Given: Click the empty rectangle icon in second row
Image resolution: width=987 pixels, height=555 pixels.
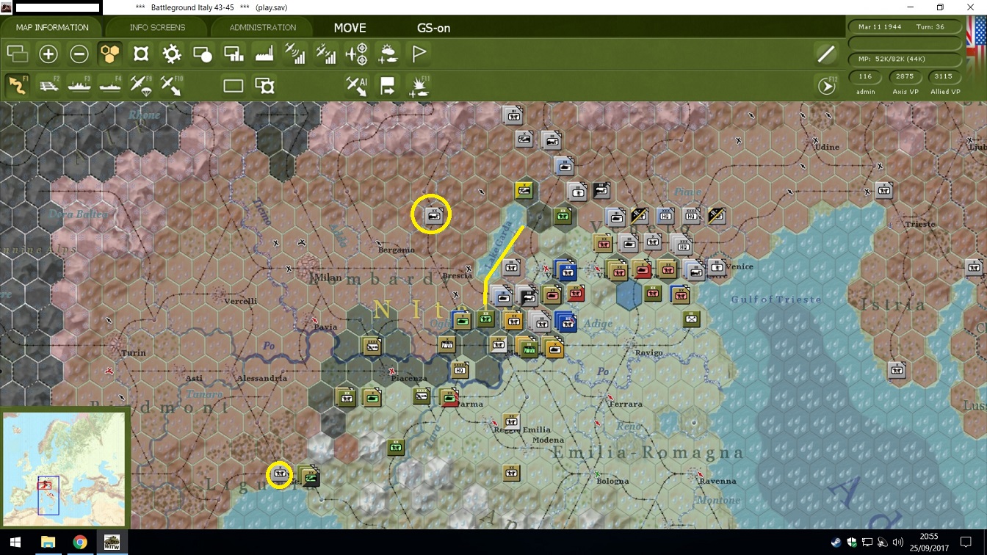Looking at the screenshot, I should click(x=234, y=86).
